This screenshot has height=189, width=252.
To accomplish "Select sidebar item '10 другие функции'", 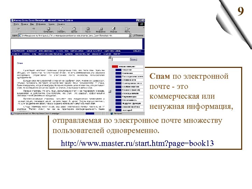I will [129, 103].
